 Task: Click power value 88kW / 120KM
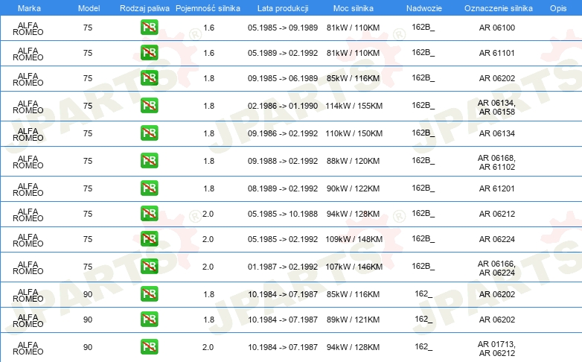click(353, 161)
